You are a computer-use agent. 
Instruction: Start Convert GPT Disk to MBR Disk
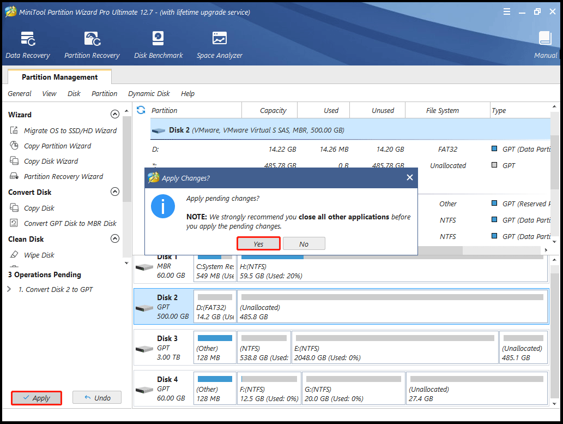[x=70, y=223]
